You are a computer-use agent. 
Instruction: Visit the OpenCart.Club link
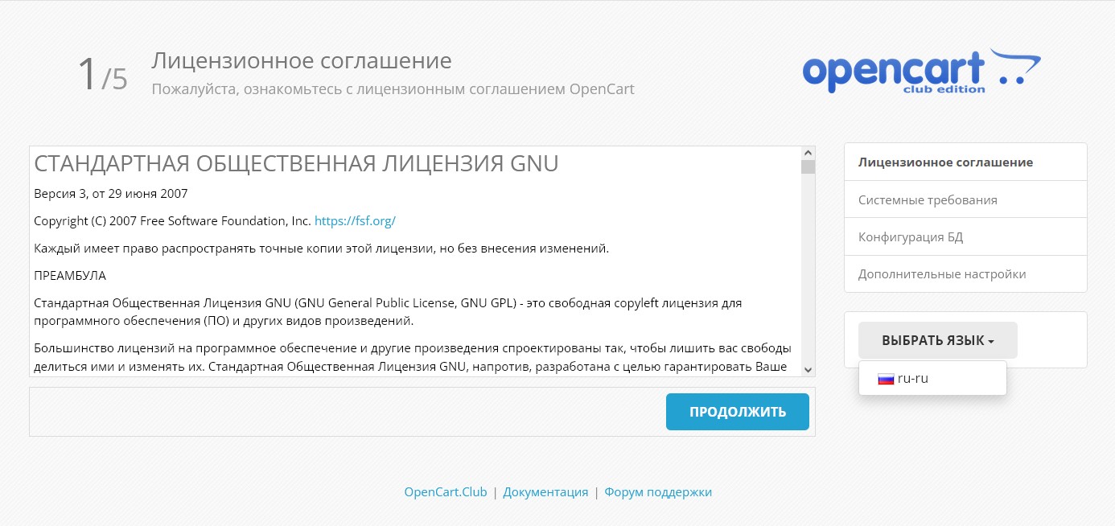(445, 491)
